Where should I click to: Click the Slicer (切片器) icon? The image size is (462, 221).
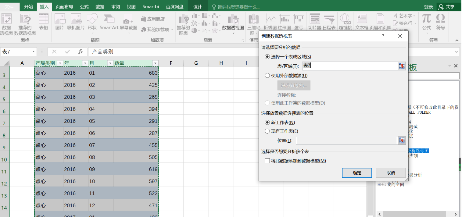(x=315, y=22)
